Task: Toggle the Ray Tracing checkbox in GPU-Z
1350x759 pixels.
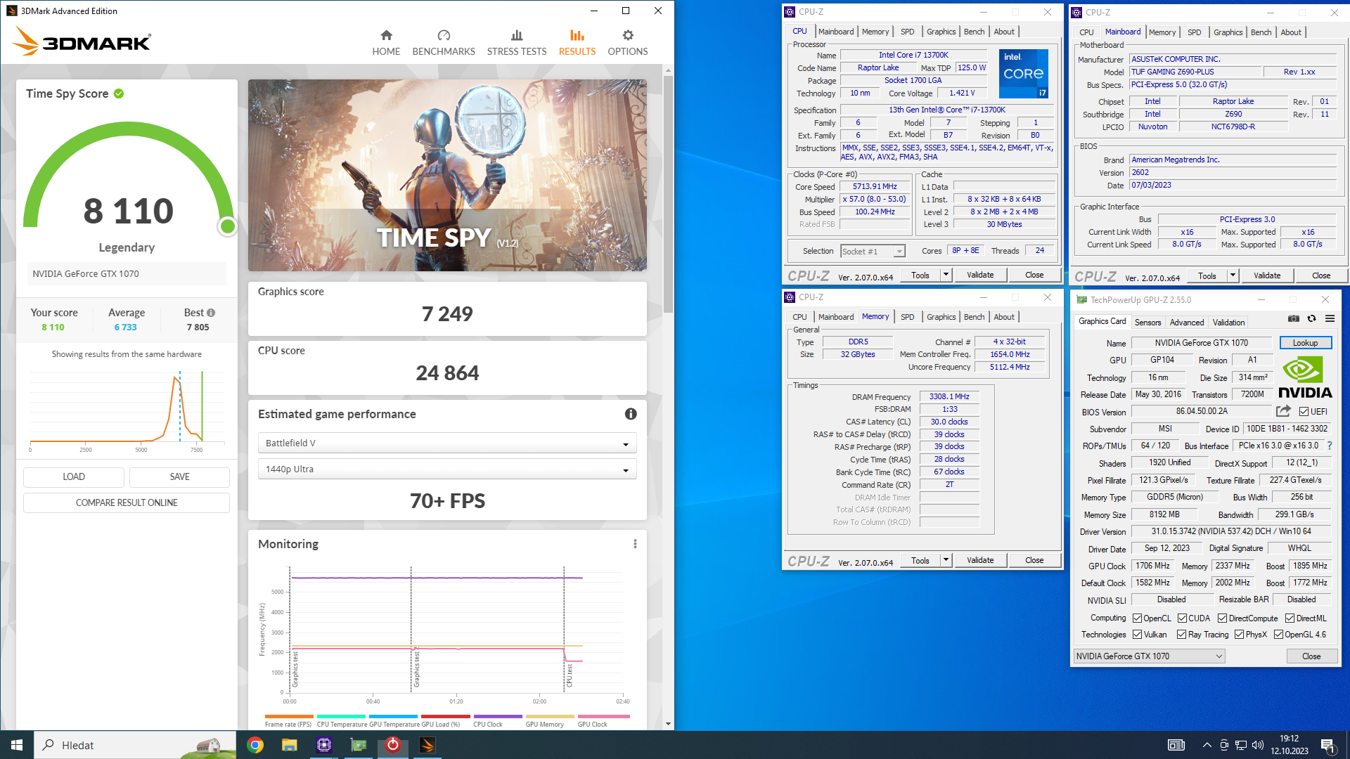Action: click(1181, 635)
